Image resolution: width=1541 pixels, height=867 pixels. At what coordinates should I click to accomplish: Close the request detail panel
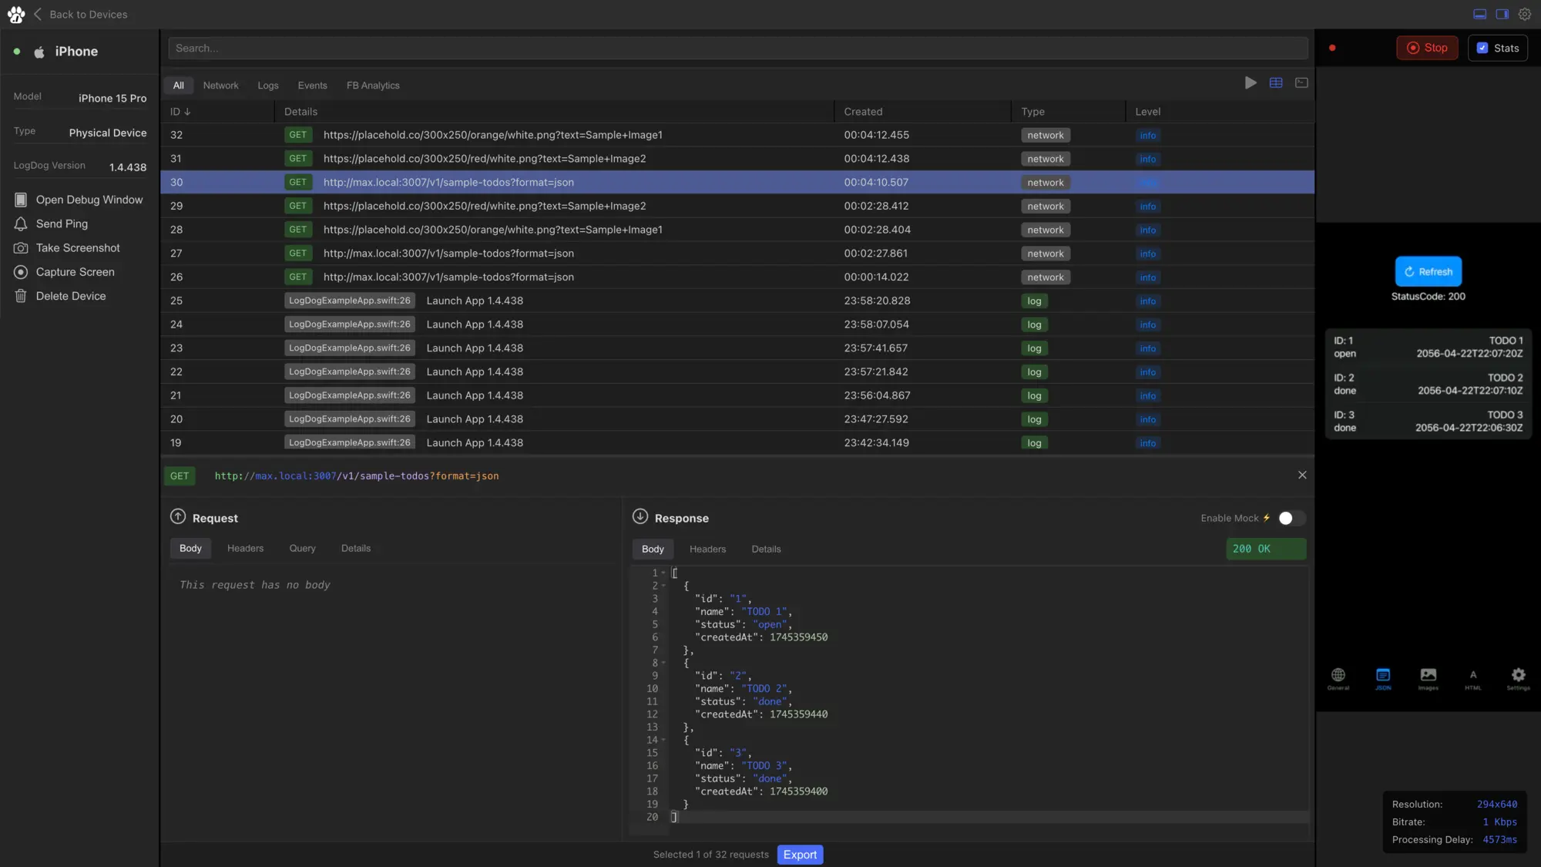1302,476
